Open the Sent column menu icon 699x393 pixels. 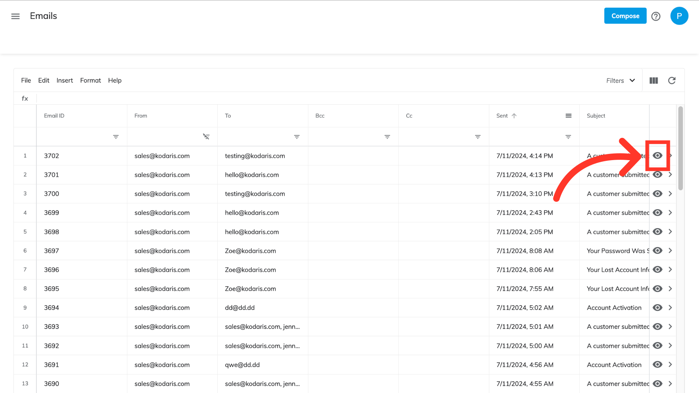pyautogui.click(x=568, y=116)
